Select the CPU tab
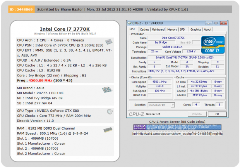The height and width of the screenshot is (168, 240). click(132, 29)
